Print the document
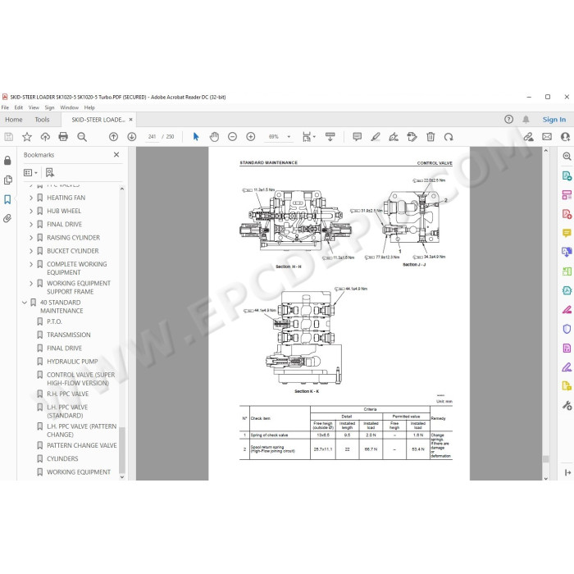 pyautogui.click(x=63, y=137)
